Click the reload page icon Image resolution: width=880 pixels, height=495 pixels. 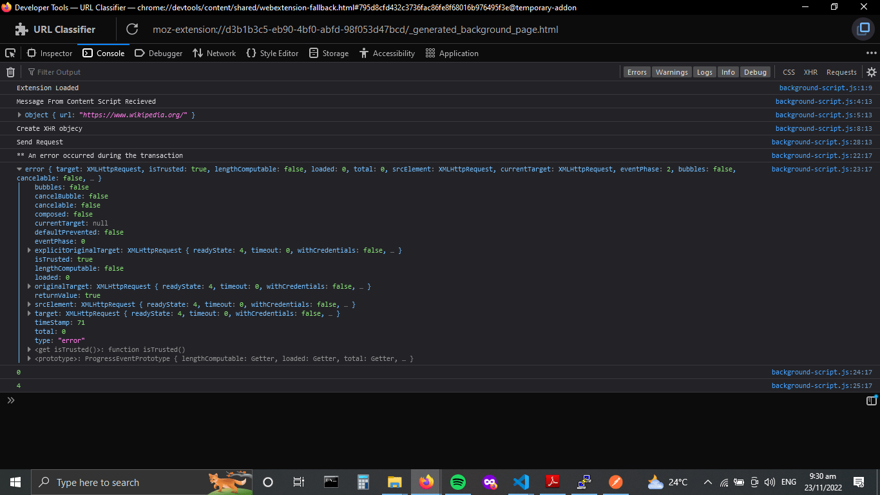tap(131, 29)
